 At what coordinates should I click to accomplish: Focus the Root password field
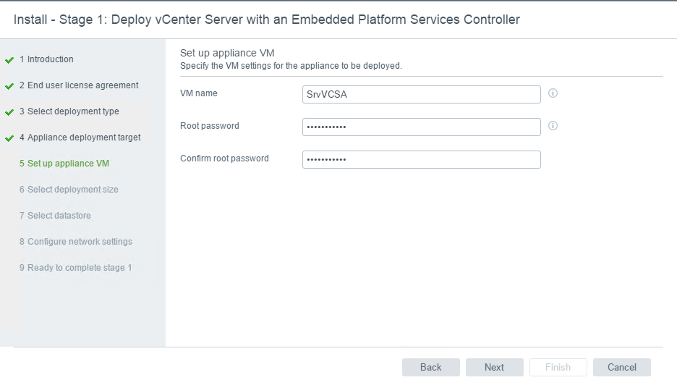422,127
